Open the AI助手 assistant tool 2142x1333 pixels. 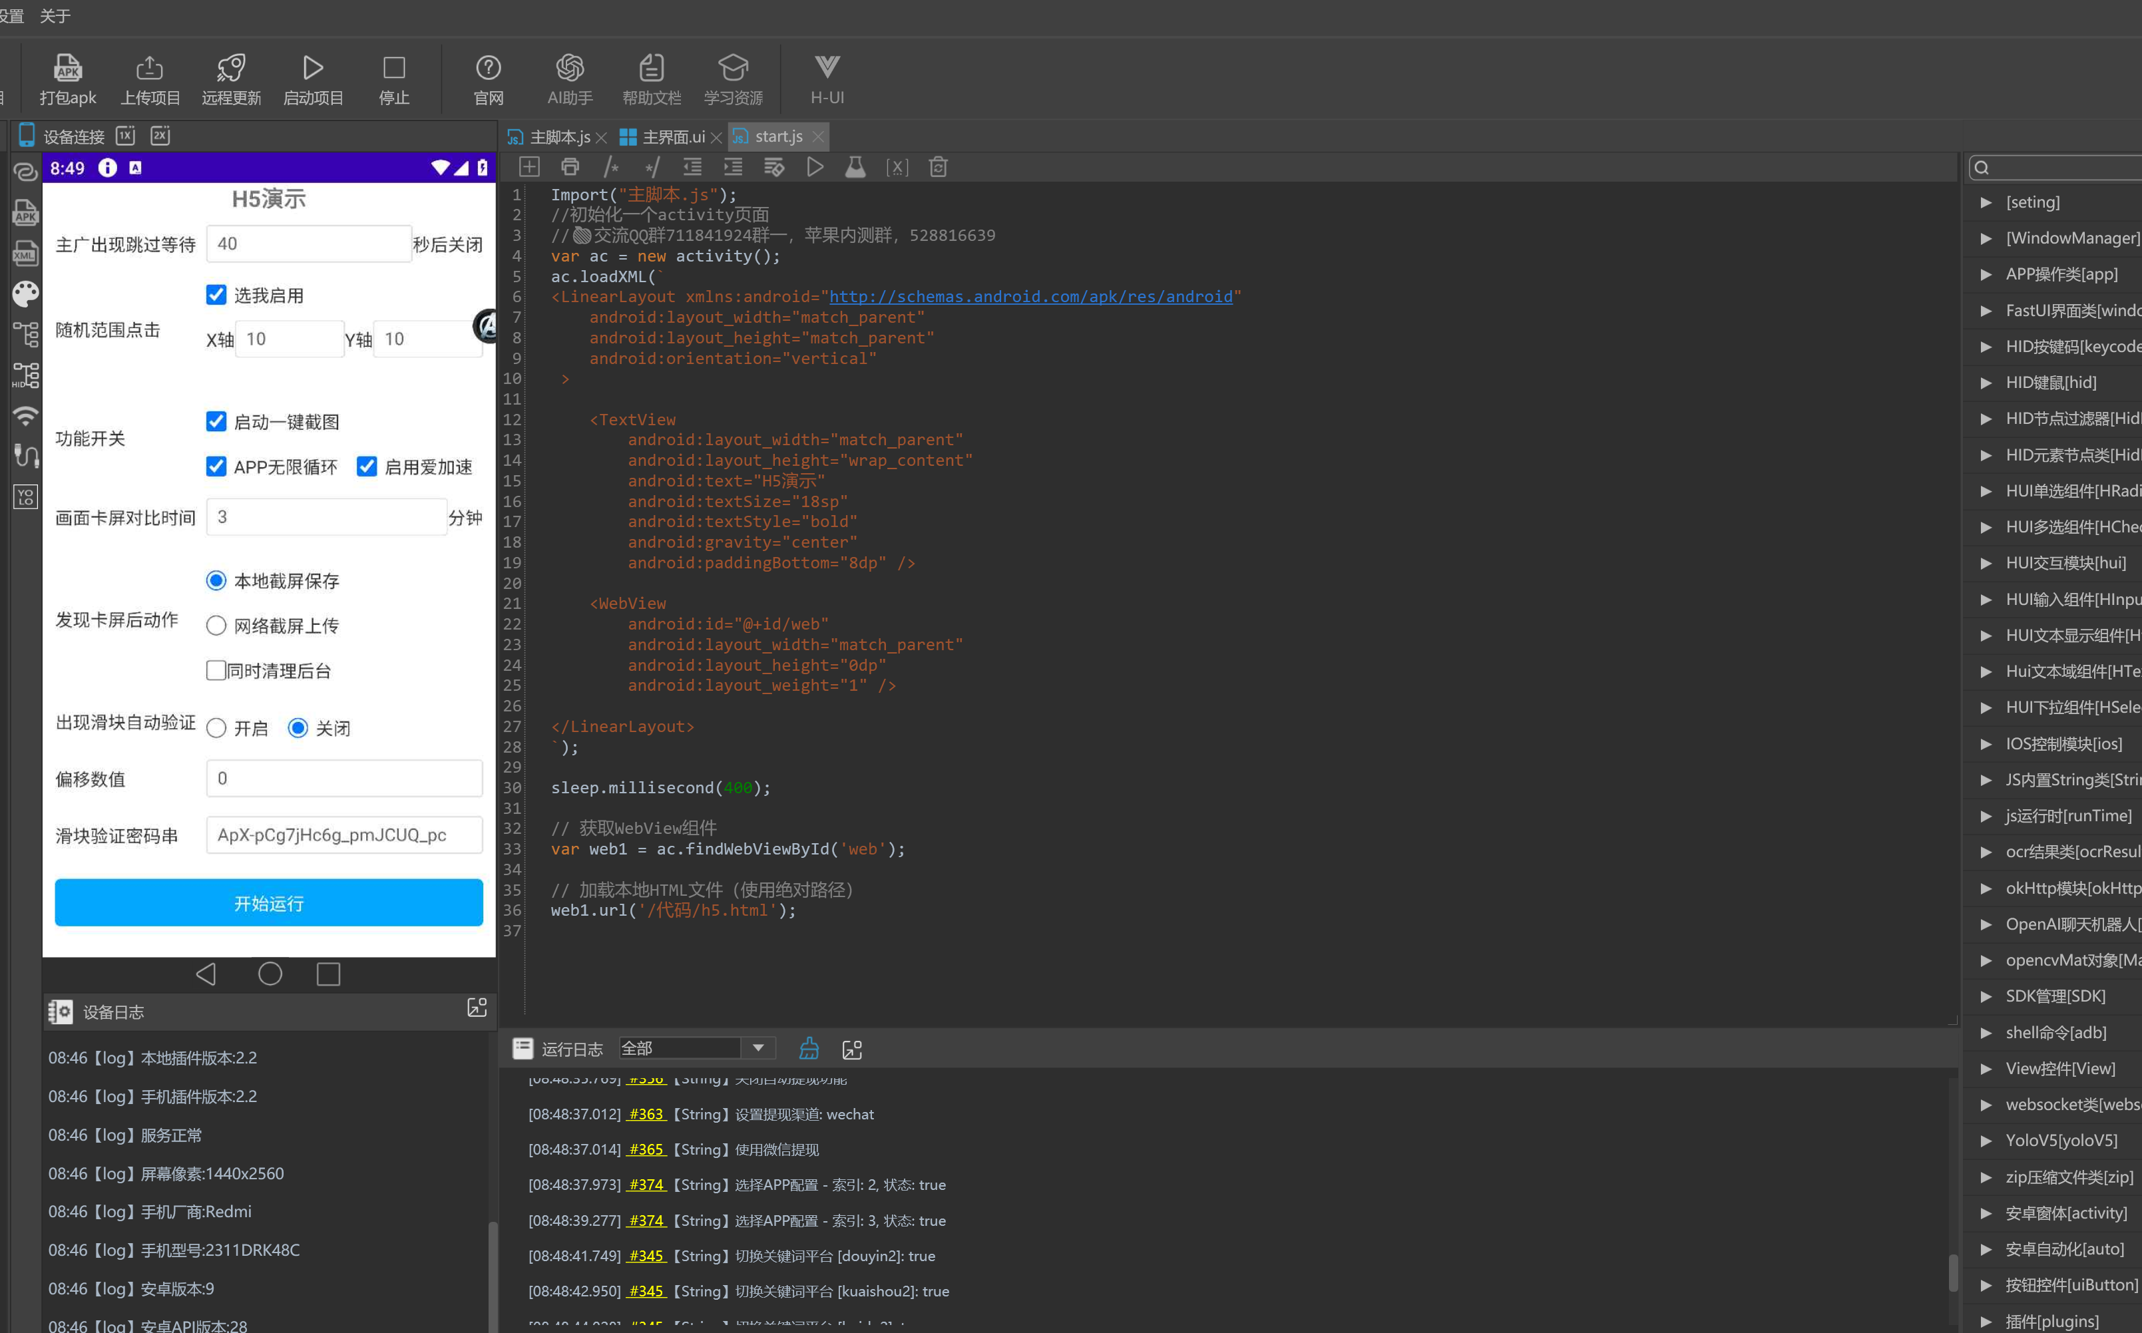tap(570, 69)
